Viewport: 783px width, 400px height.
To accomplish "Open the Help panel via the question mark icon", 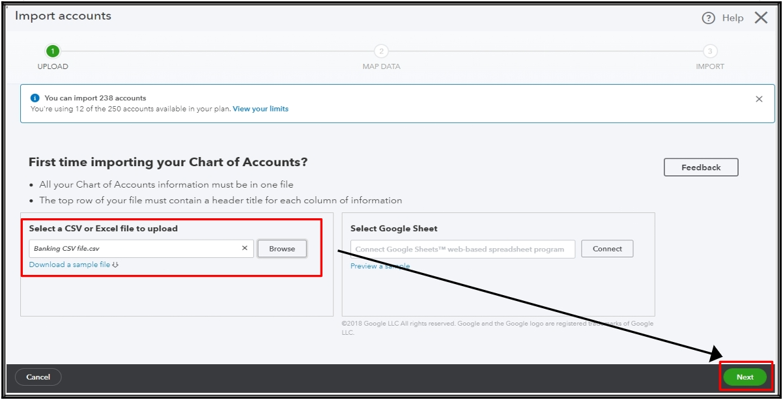I will click(707, 18).
